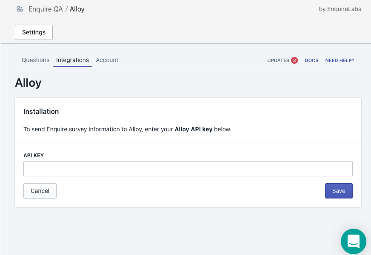Viewport: 371px width, 255px height.
Task: Save the Alloy API key
Action: 339,191
